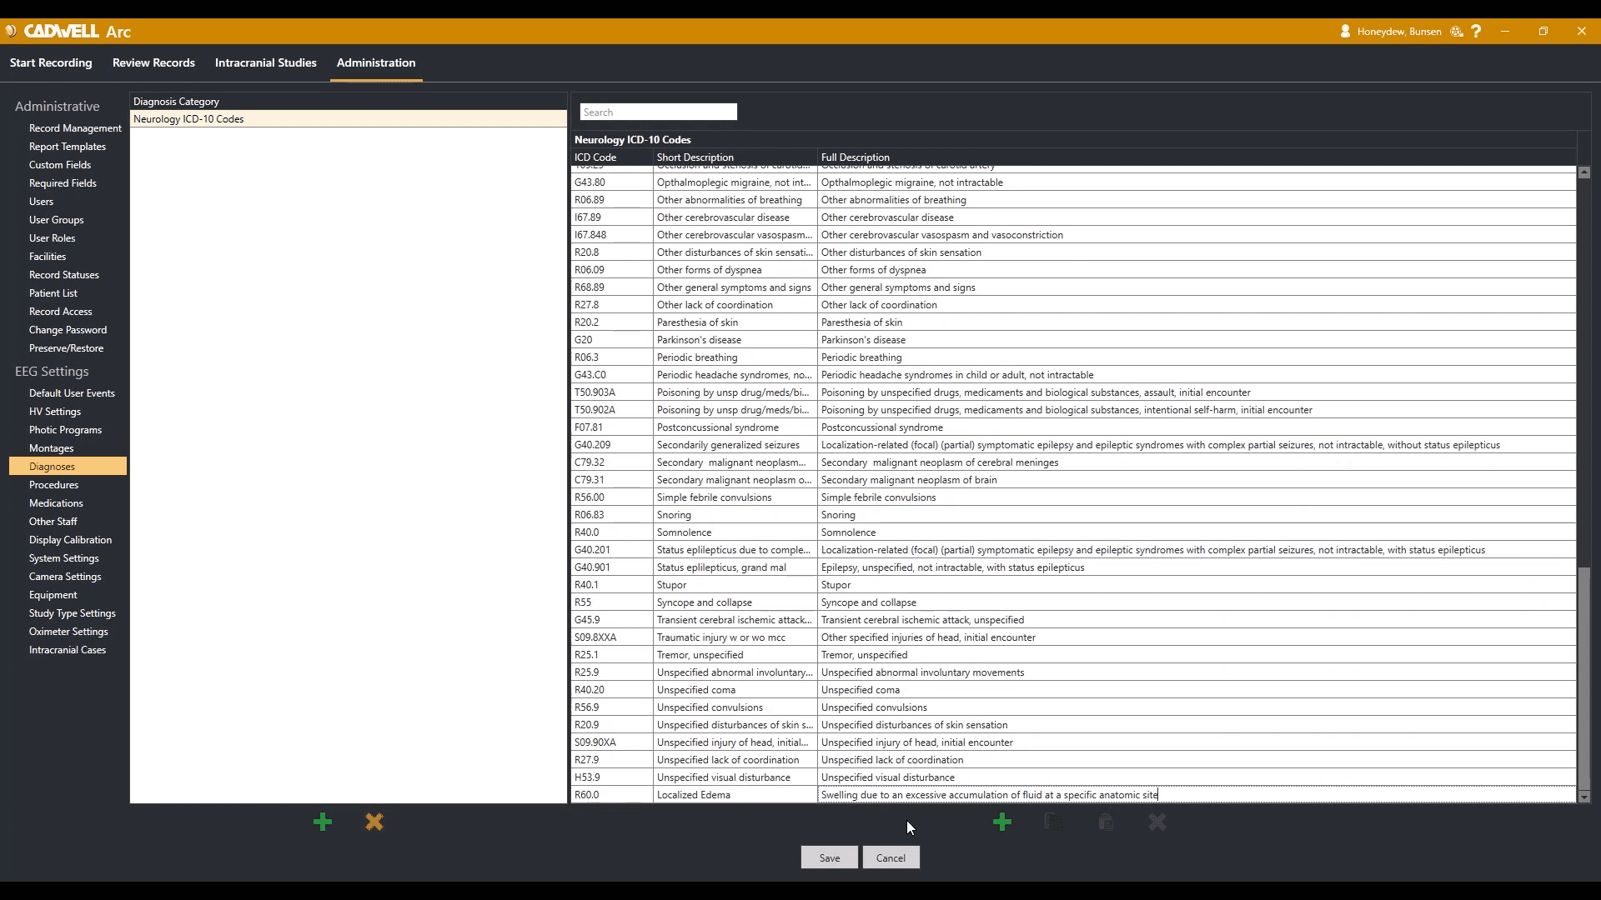The image size is (1601, 900).
Task: Delete diagnosis category with orange X icon
Action: coord(374,822)
